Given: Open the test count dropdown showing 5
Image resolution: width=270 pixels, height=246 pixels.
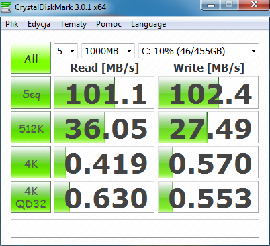Looking at the screenshot, I should click(66, 51).
